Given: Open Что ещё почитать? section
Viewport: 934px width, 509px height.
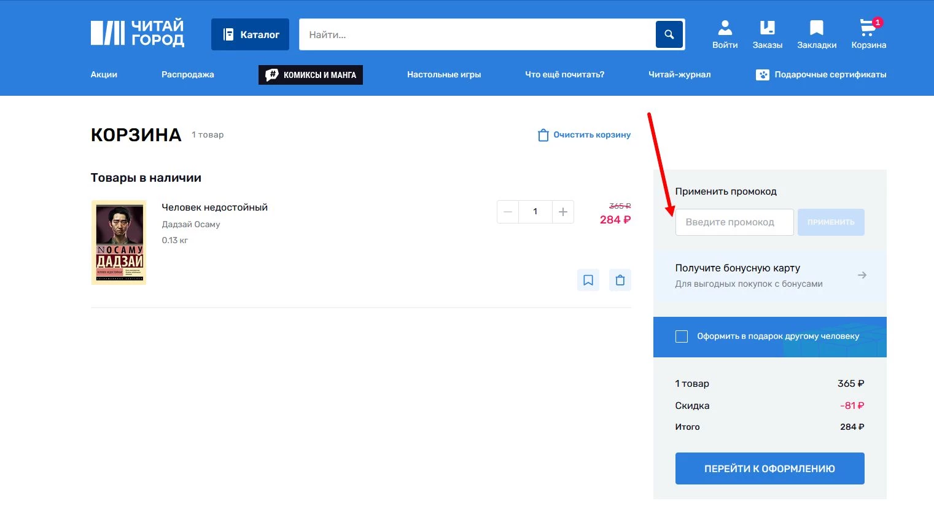Looking at the screenshot, I should coord(563,74).
